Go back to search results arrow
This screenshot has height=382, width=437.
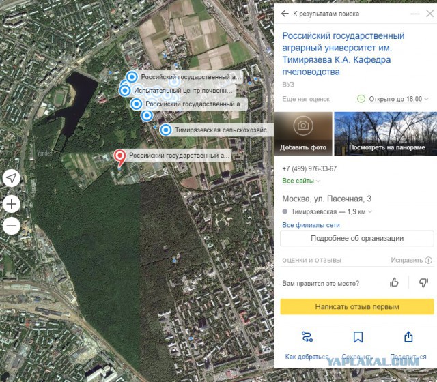pos(285,14)
